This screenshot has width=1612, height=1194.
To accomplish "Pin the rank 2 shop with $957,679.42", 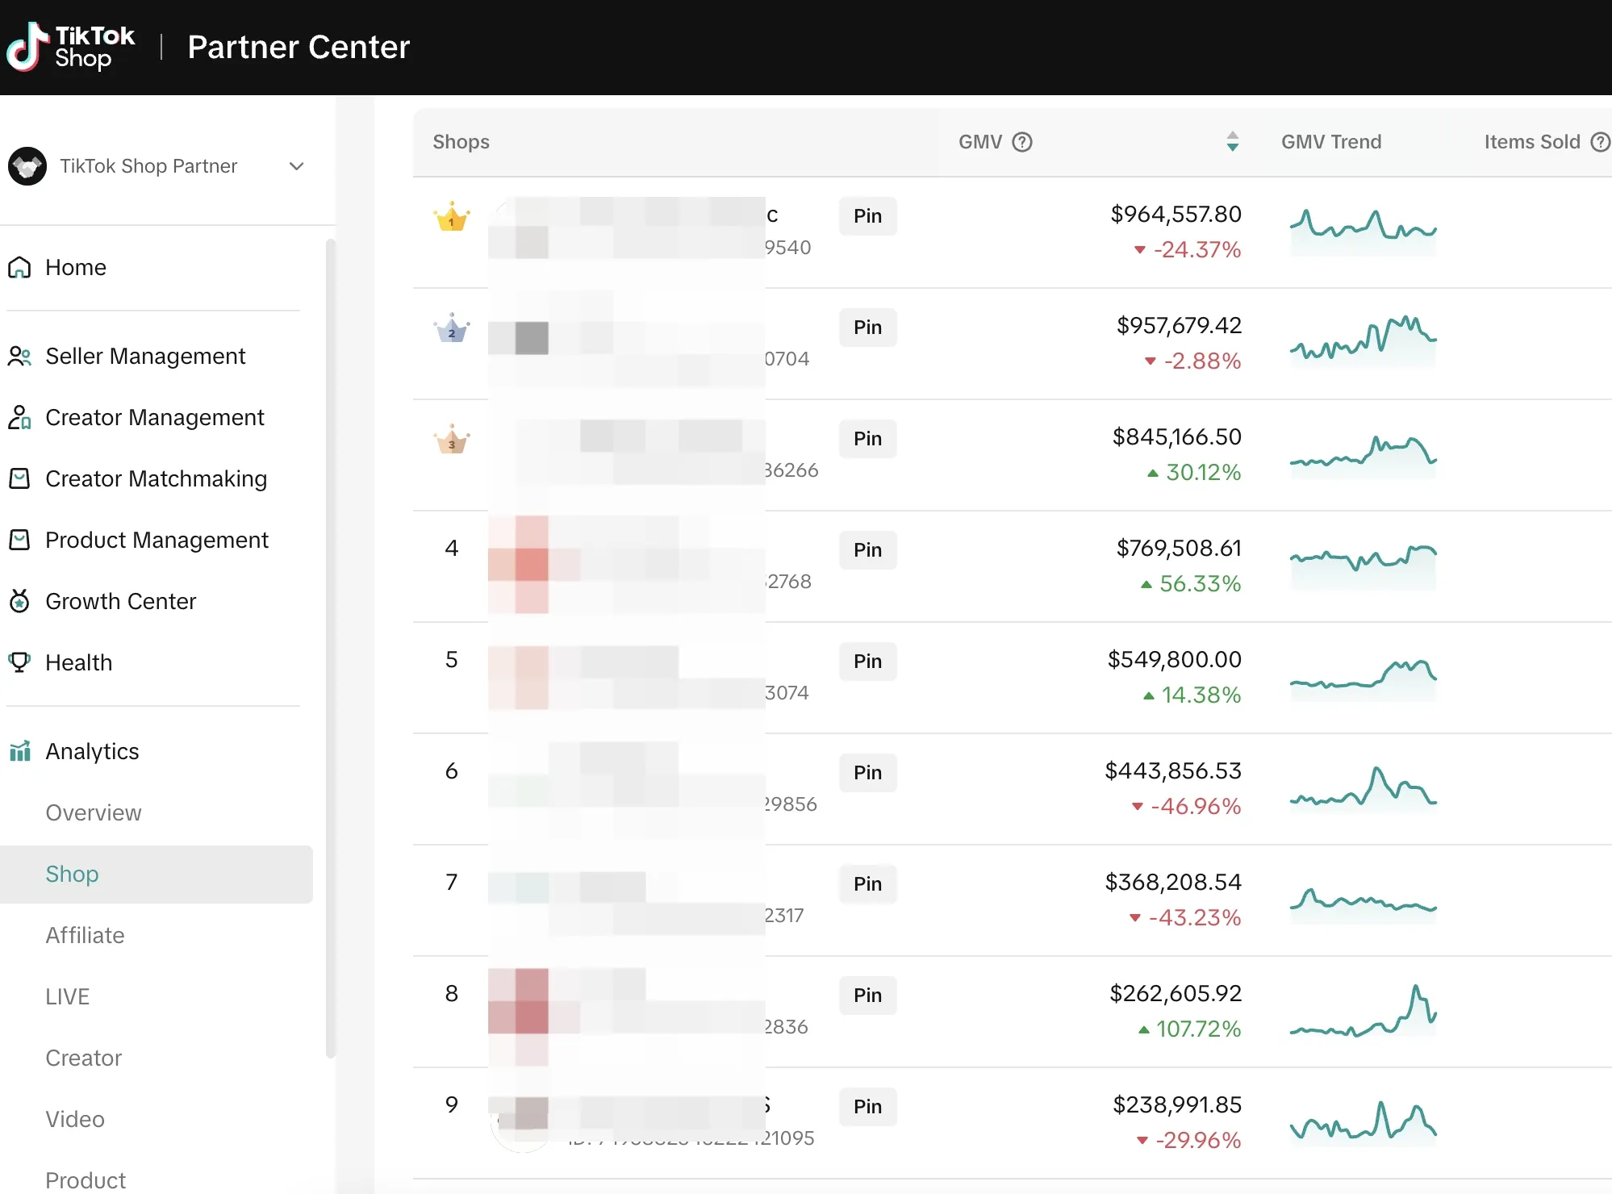I will pyautogui.click(x=868, y=328).
